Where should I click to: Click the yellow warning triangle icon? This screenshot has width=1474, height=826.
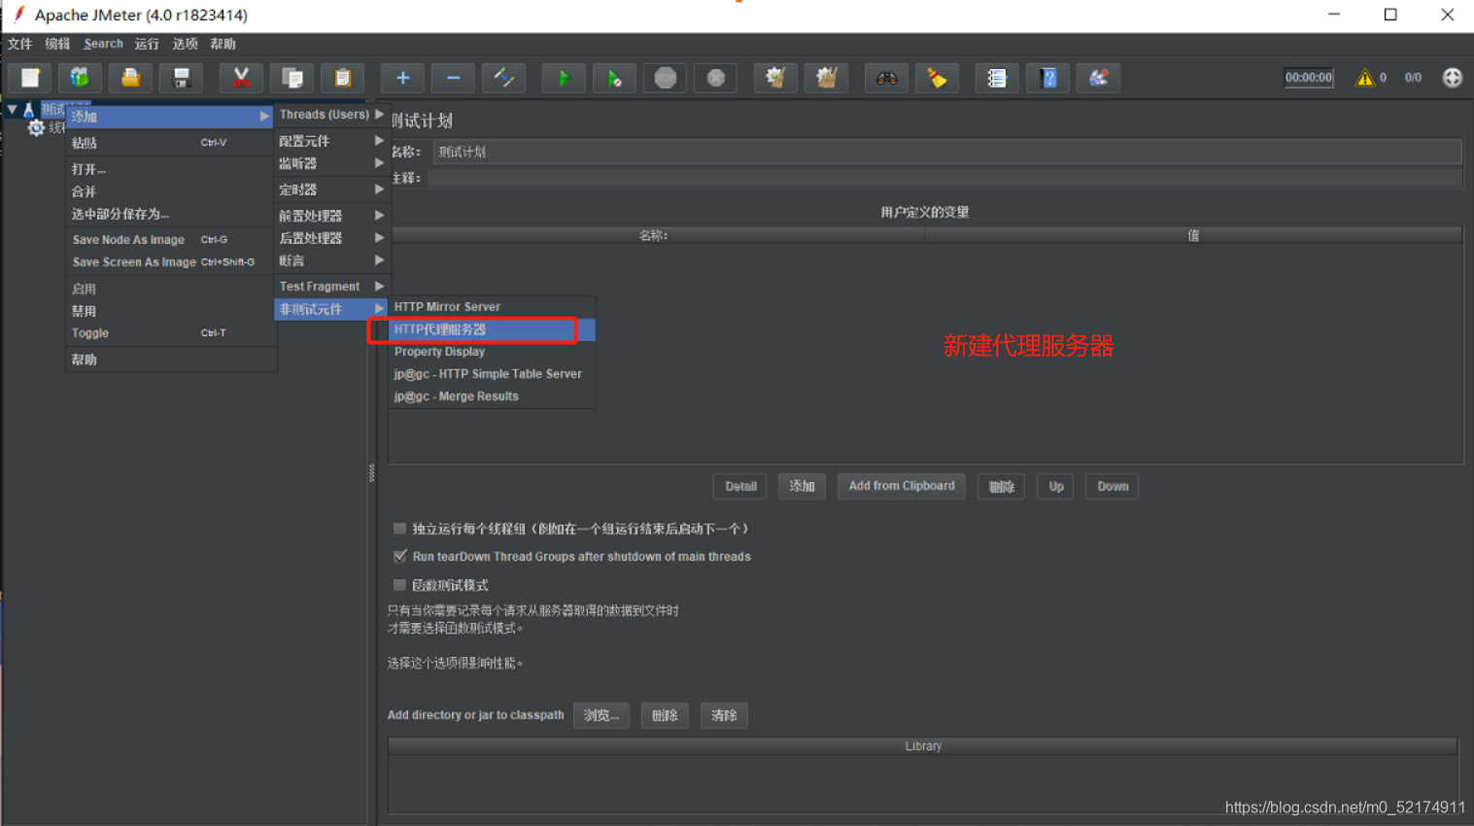point(1365,78)
